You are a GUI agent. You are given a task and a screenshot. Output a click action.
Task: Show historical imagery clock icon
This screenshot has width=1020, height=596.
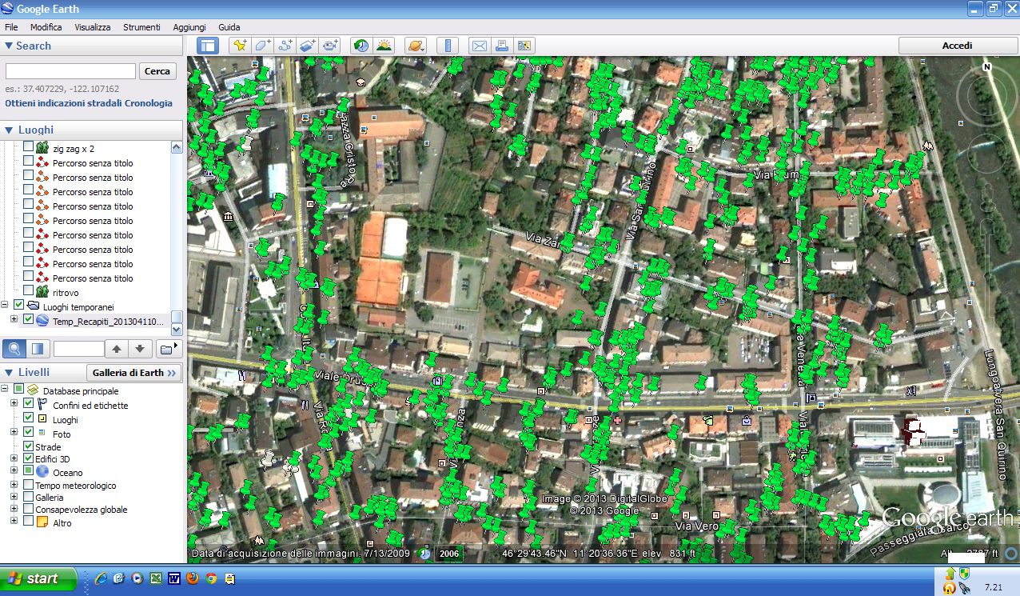[x=361, y=46]
